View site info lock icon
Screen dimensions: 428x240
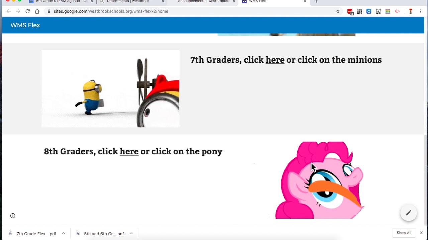pyautogui.click(x=49, y=11)
